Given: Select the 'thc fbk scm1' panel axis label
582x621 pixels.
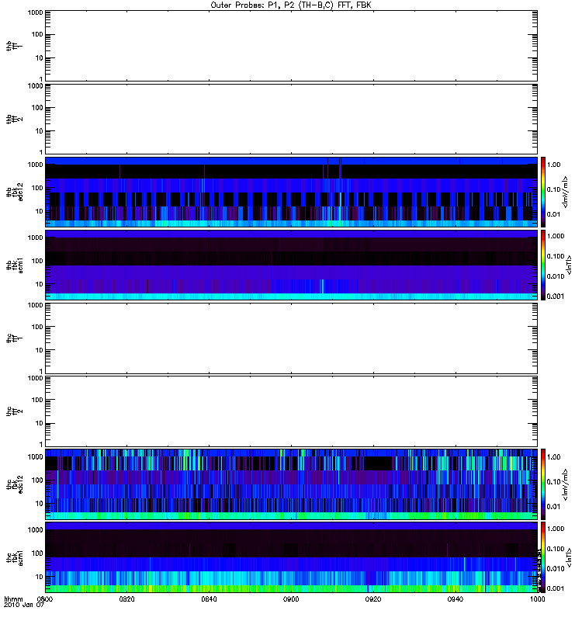Looking at the screenshot, I should click(14, 557).
